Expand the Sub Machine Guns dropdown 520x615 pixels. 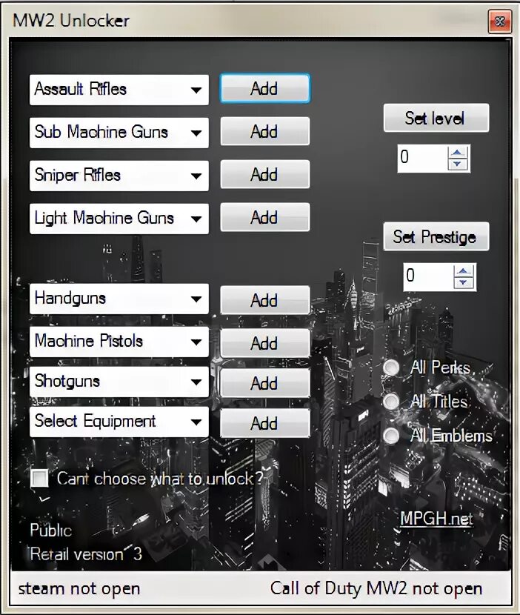pyautogui.click(x=119, y=133)
